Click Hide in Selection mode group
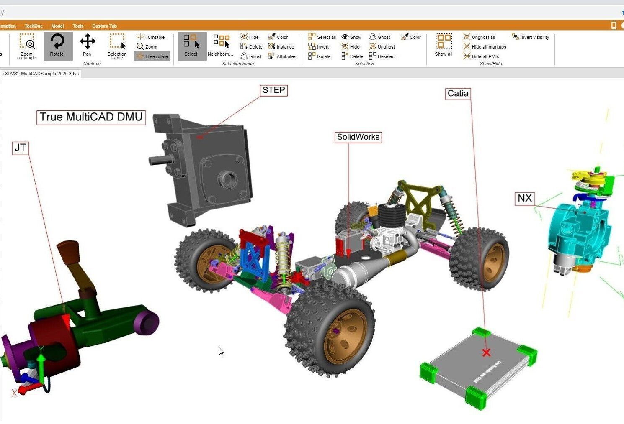Screen dimensions: 624x424 click(250, 37)
